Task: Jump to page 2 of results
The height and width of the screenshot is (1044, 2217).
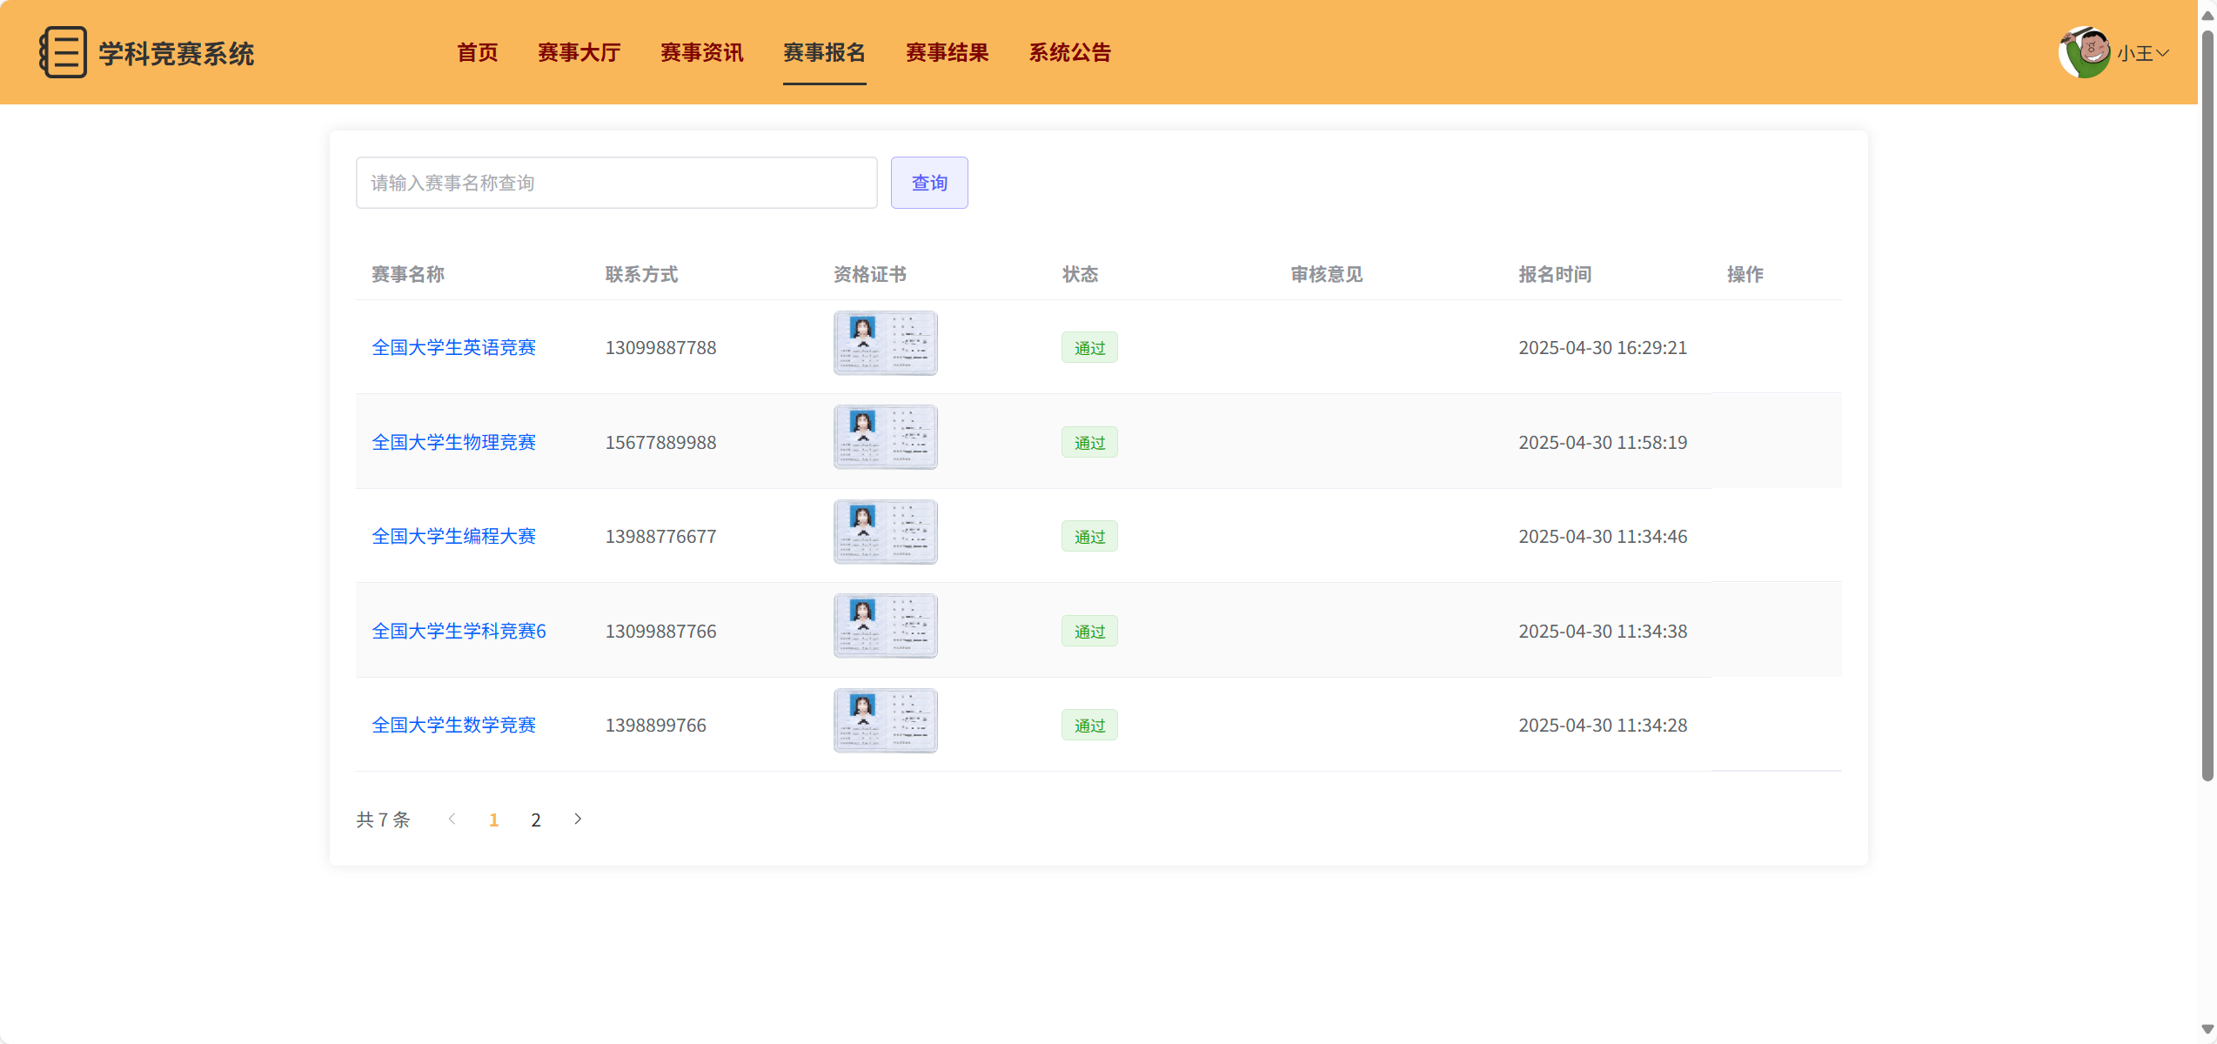Action: (536, 820)
